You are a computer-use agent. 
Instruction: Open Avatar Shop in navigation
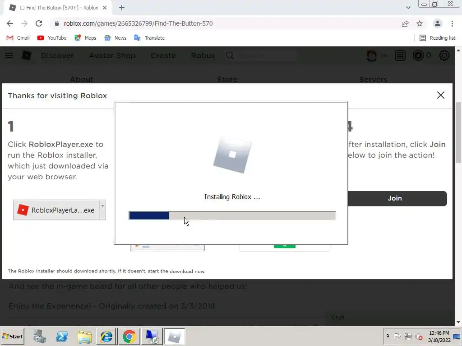coord(112,55)
